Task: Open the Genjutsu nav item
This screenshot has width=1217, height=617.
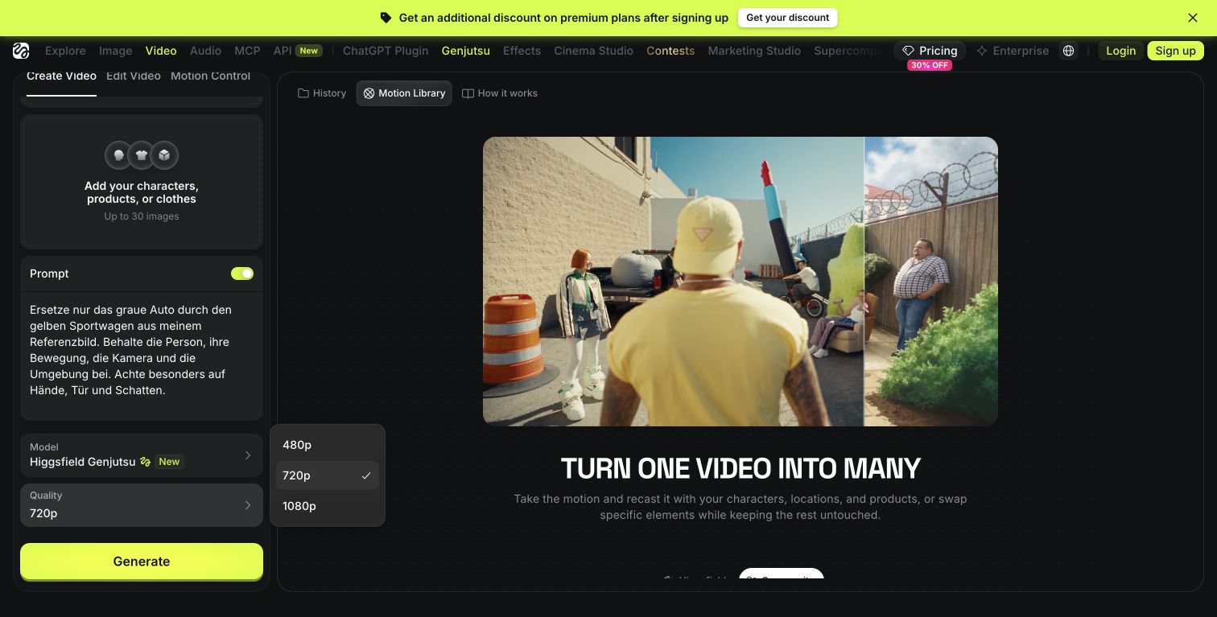Action: 466,51
